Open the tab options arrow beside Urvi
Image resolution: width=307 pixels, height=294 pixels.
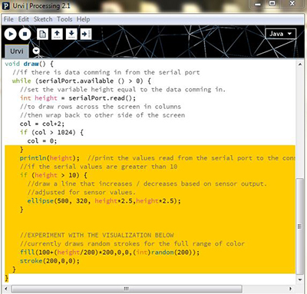pos(36,51)
